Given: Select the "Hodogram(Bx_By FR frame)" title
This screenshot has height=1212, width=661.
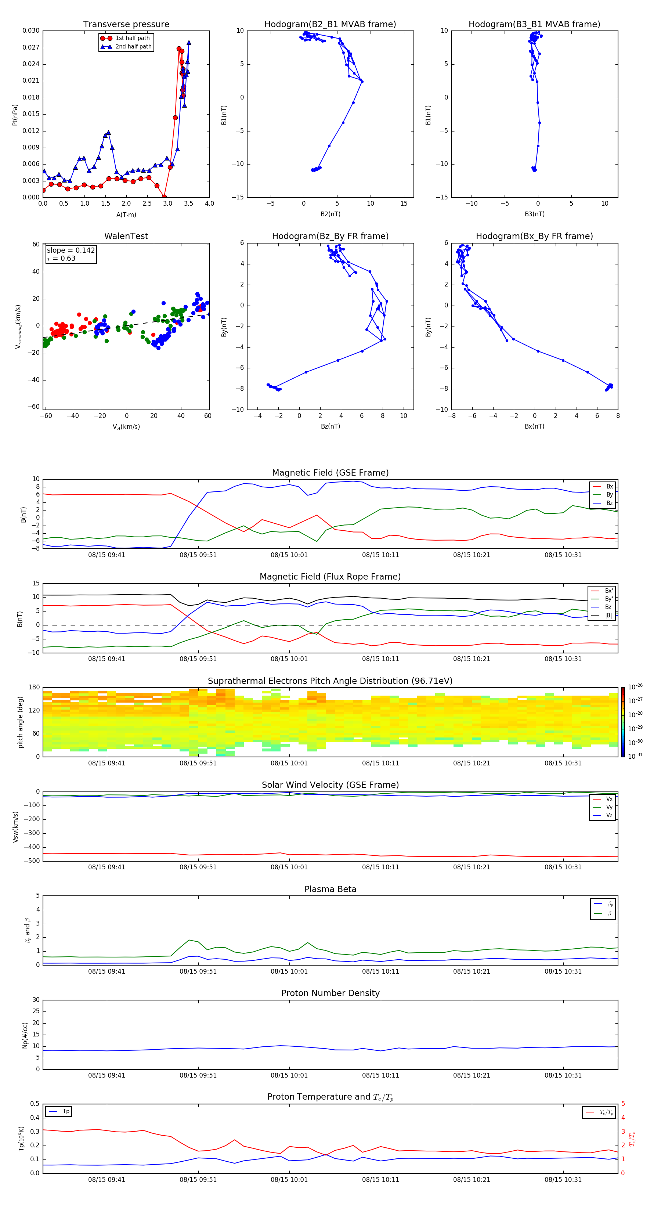Looking at the screenshot, I should [x=534, y=236].
